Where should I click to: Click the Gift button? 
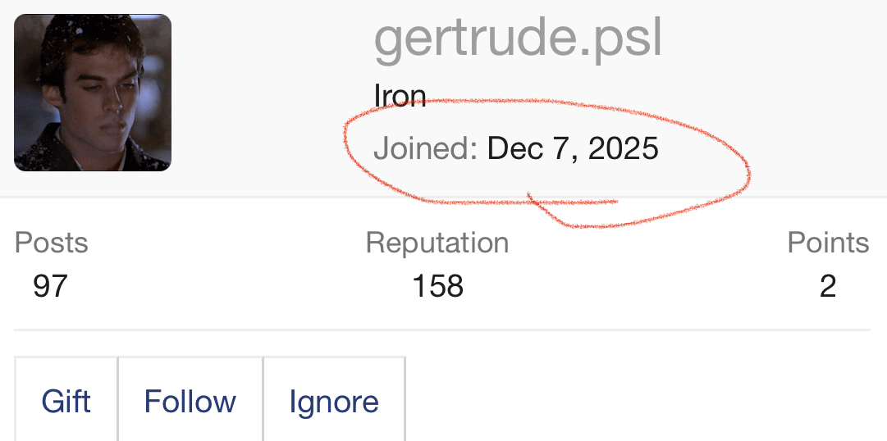[66, 402]
